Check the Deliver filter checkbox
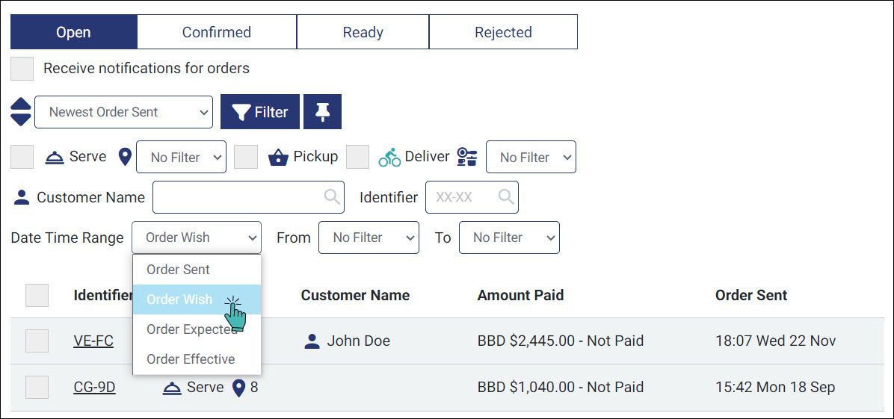The height and width of the screenshot is (419, 894). [357, 157]
